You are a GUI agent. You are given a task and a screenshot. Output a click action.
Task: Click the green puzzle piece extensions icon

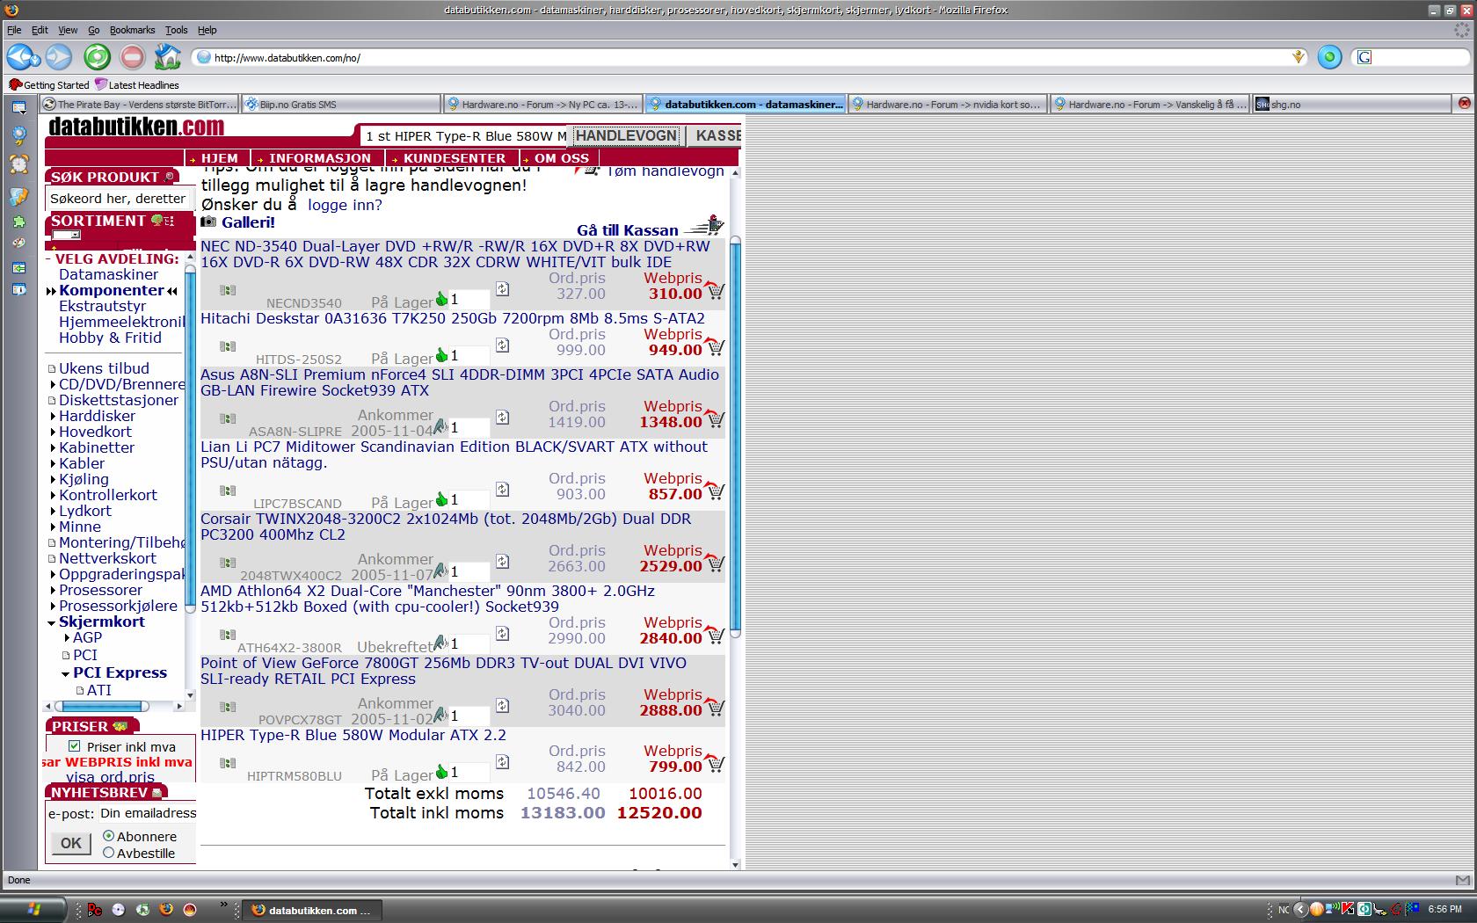(x=18, y=222)
